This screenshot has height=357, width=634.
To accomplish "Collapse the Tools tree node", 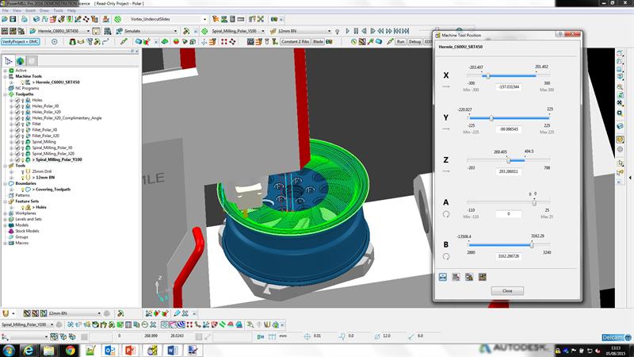I will coord(6,166).
